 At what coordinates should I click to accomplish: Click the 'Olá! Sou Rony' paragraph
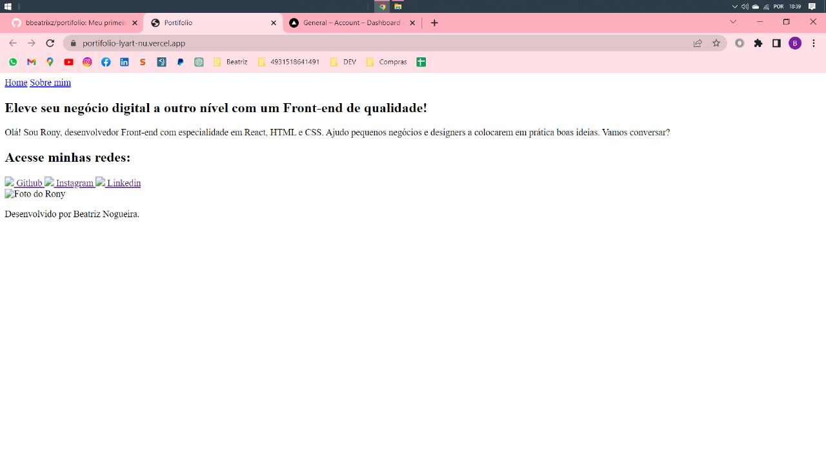click(337, 133)
